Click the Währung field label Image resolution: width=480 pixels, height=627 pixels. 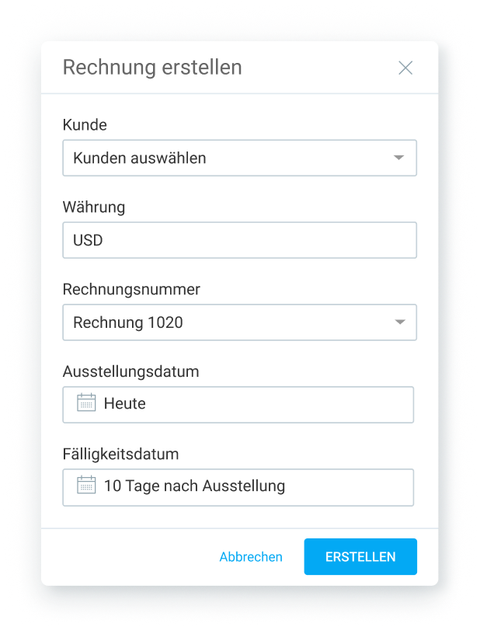pyautogui.click(x=94, y=207)
